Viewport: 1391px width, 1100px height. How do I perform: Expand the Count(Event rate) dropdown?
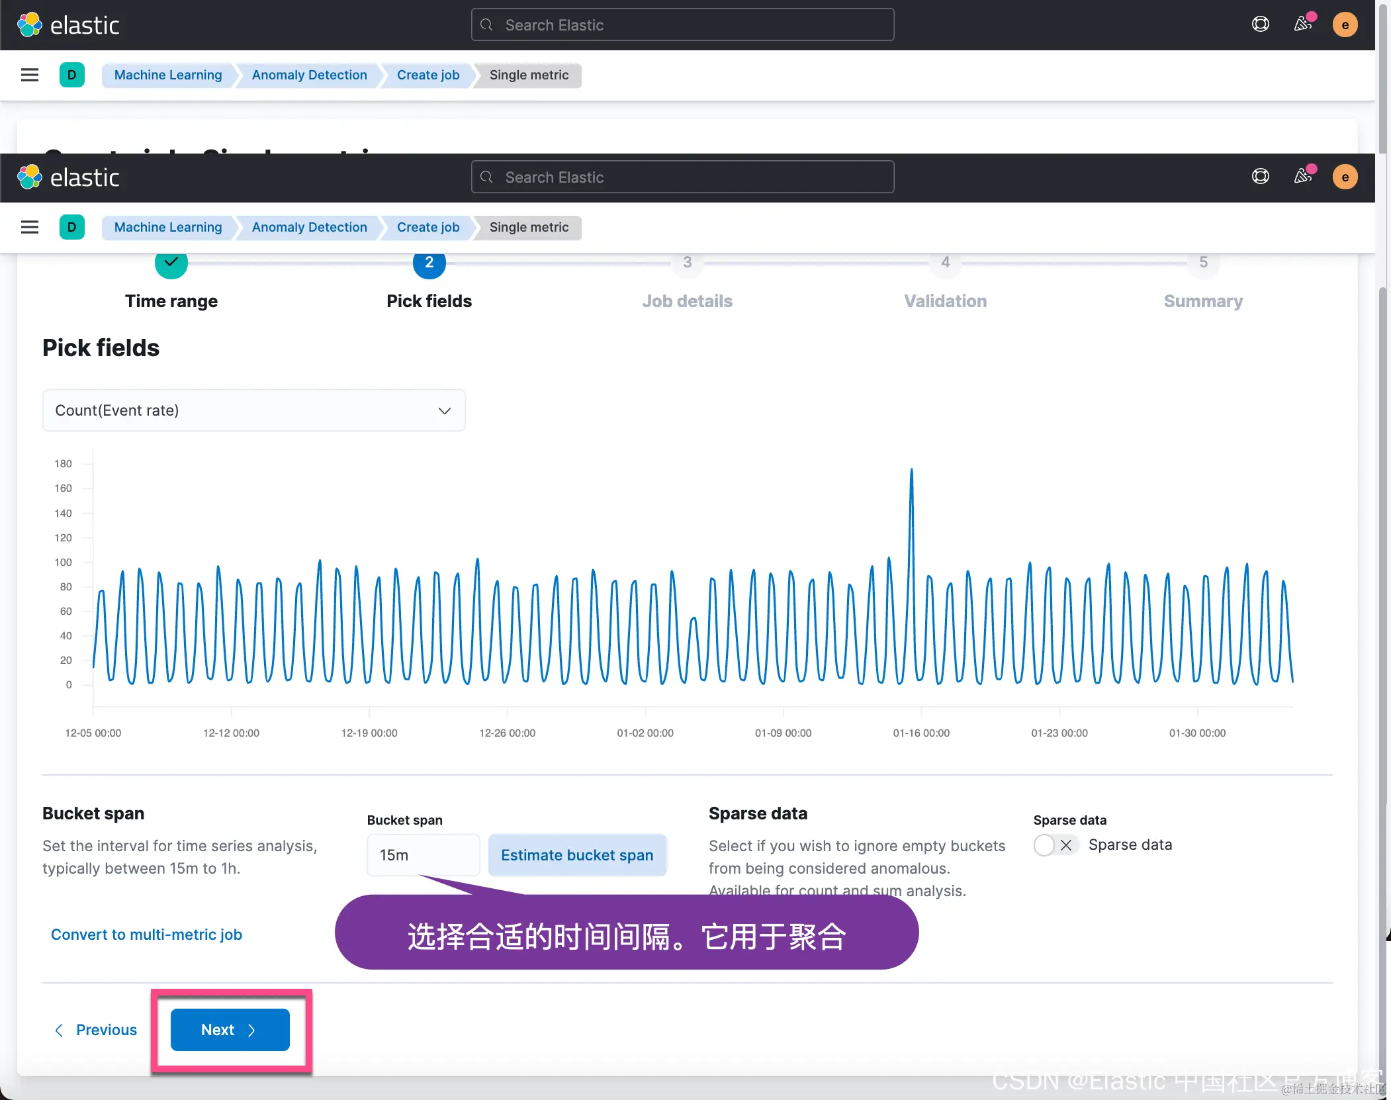(x=253, y=410)
